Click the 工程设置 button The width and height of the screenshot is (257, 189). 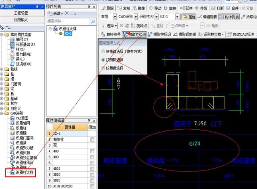pyautogui.click(x=21, y=13)
